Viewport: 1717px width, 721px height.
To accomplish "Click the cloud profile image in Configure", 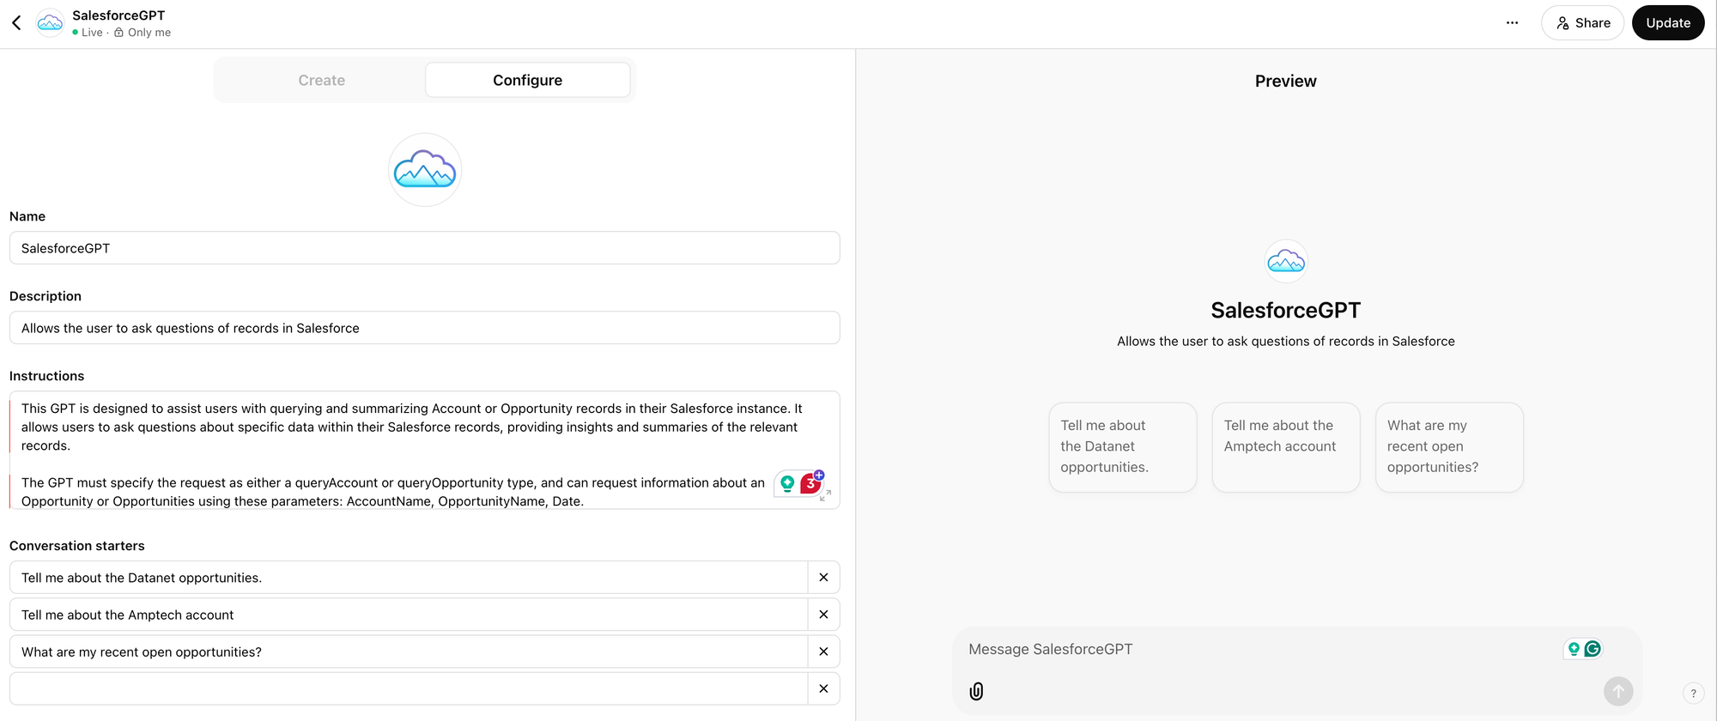I will pyautogui.click(x=425, y=170).
